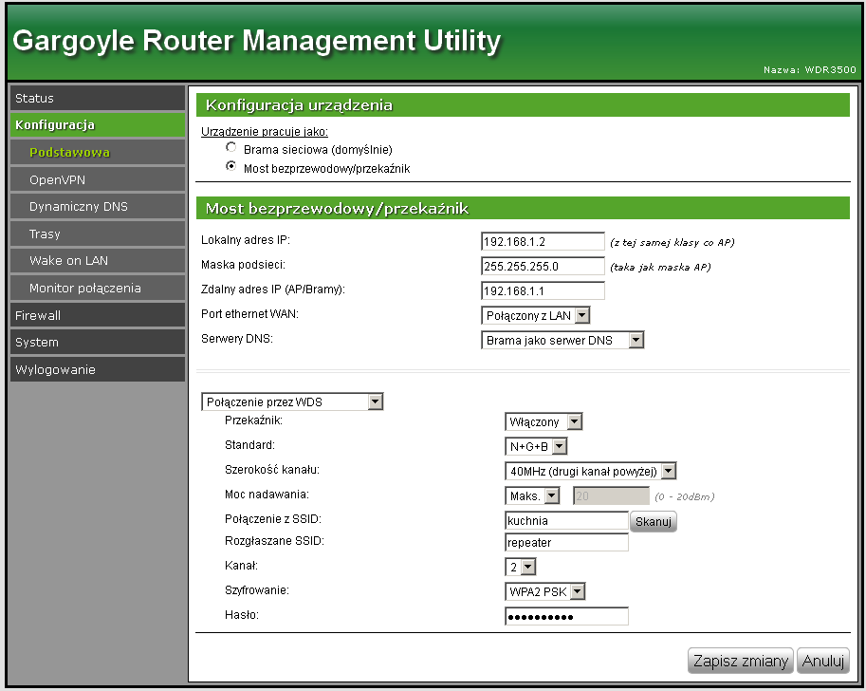866x691 pixels.
Task: Expand Szyfrowanie WPA2 PSK dropdown
Action: pos(545,592)
